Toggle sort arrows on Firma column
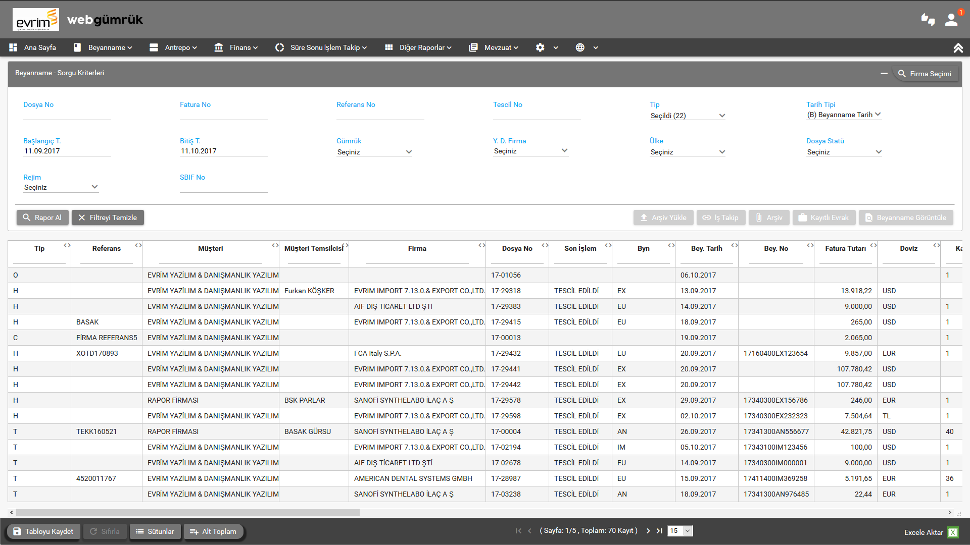The height and width of the screenshot is (545, 970). pos(481,245)
